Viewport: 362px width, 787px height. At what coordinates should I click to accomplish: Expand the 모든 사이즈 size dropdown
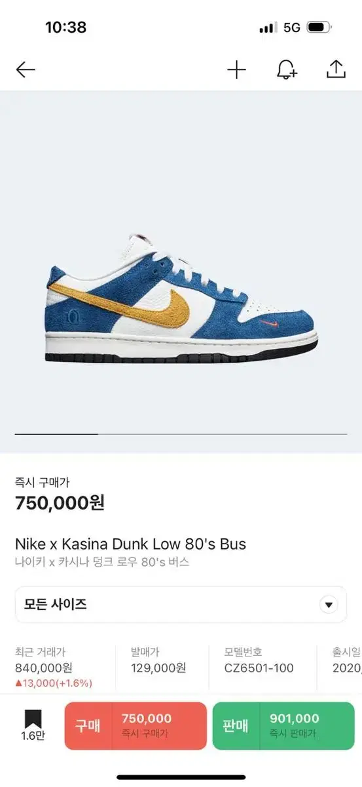(x=181, y=605)
